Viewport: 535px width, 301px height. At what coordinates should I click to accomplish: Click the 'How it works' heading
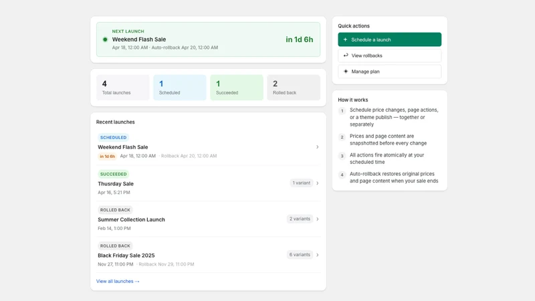(353, 100)
